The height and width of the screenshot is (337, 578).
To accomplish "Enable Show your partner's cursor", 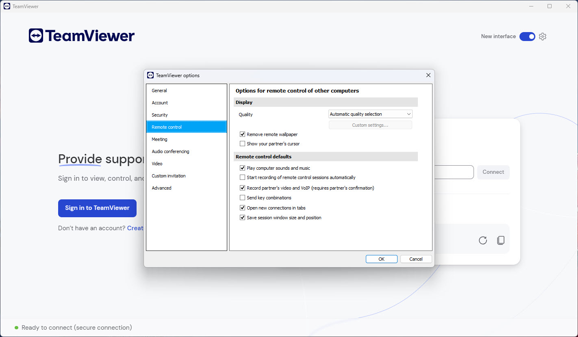I will [243, 144].
